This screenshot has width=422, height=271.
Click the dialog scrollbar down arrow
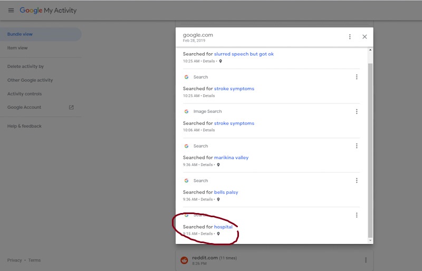(370, 240)
